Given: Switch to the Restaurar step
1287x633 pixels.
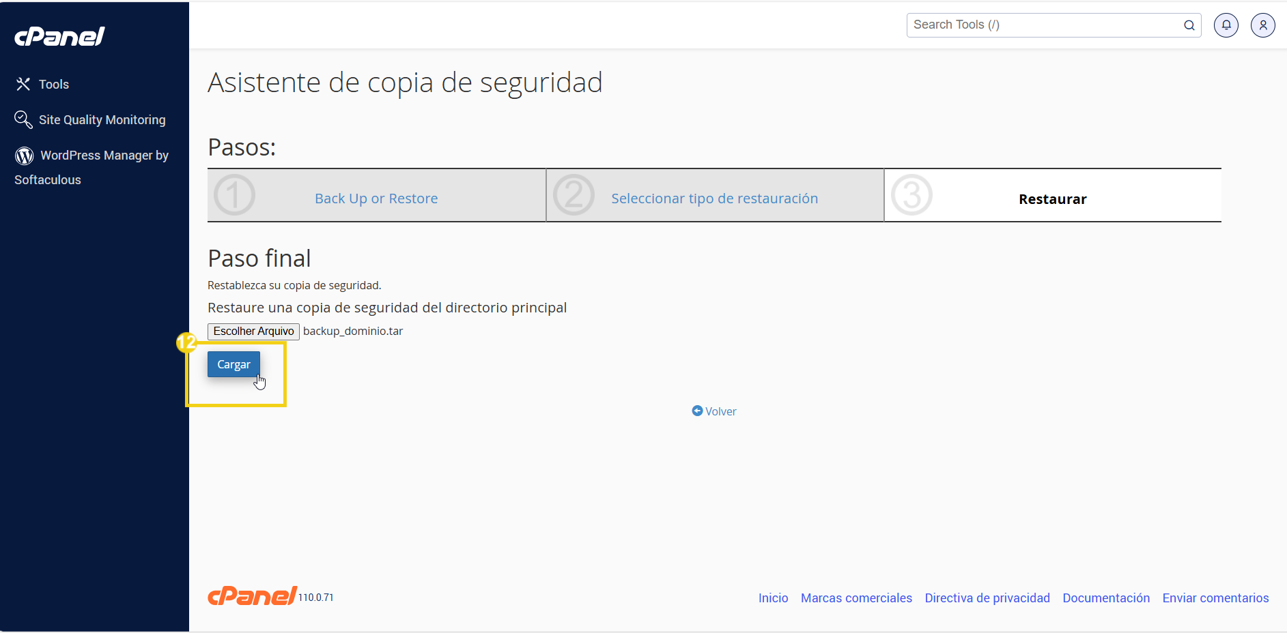Looking at the screenshot, I should click(1052, 198).
